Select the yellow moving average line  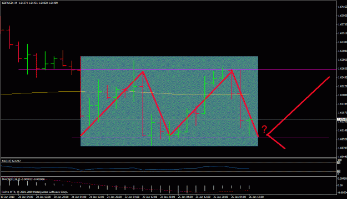click(x=125, y=93)
